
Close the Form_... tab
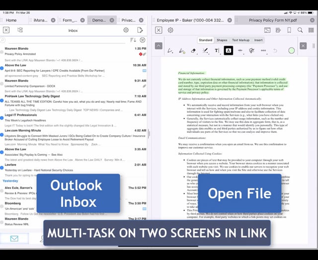82,20
